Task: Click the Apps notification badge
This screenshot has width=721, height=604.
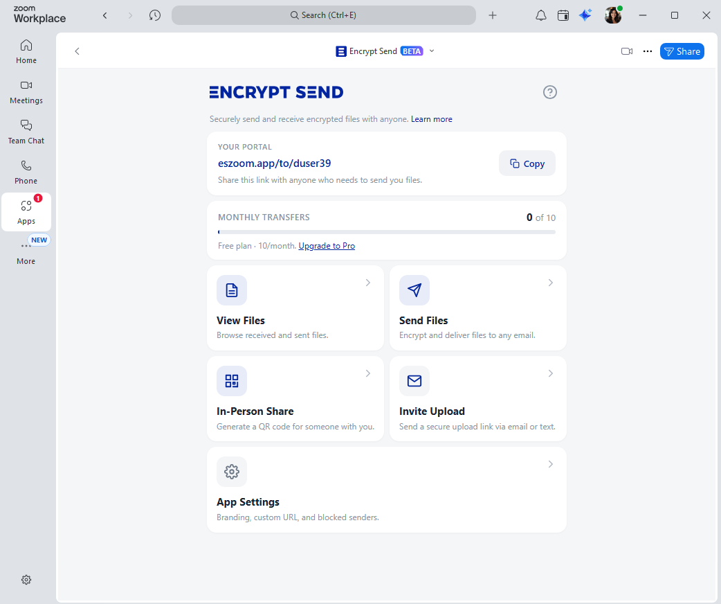Action: (38, 198)
